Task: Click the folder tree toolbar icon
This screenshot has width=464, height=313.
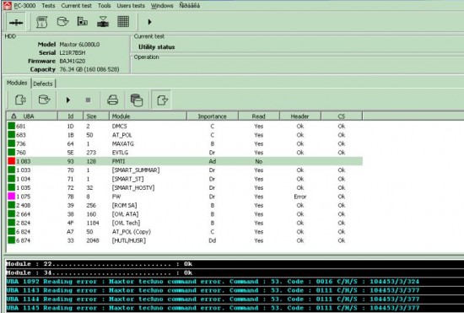Action: [x=83, y=21]
